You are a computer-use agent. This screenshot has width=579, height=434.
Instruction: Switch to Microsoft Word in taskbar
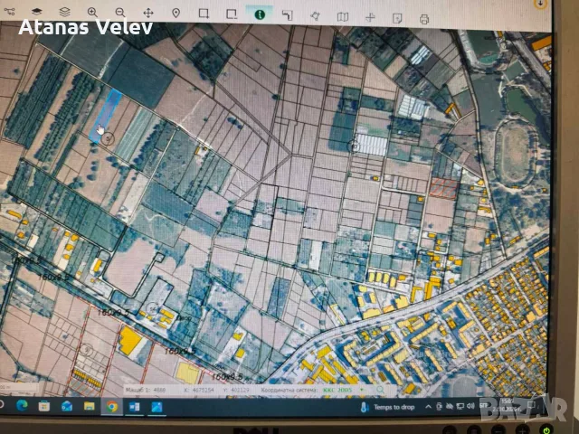pyautogui.click(x=135, y=407)
